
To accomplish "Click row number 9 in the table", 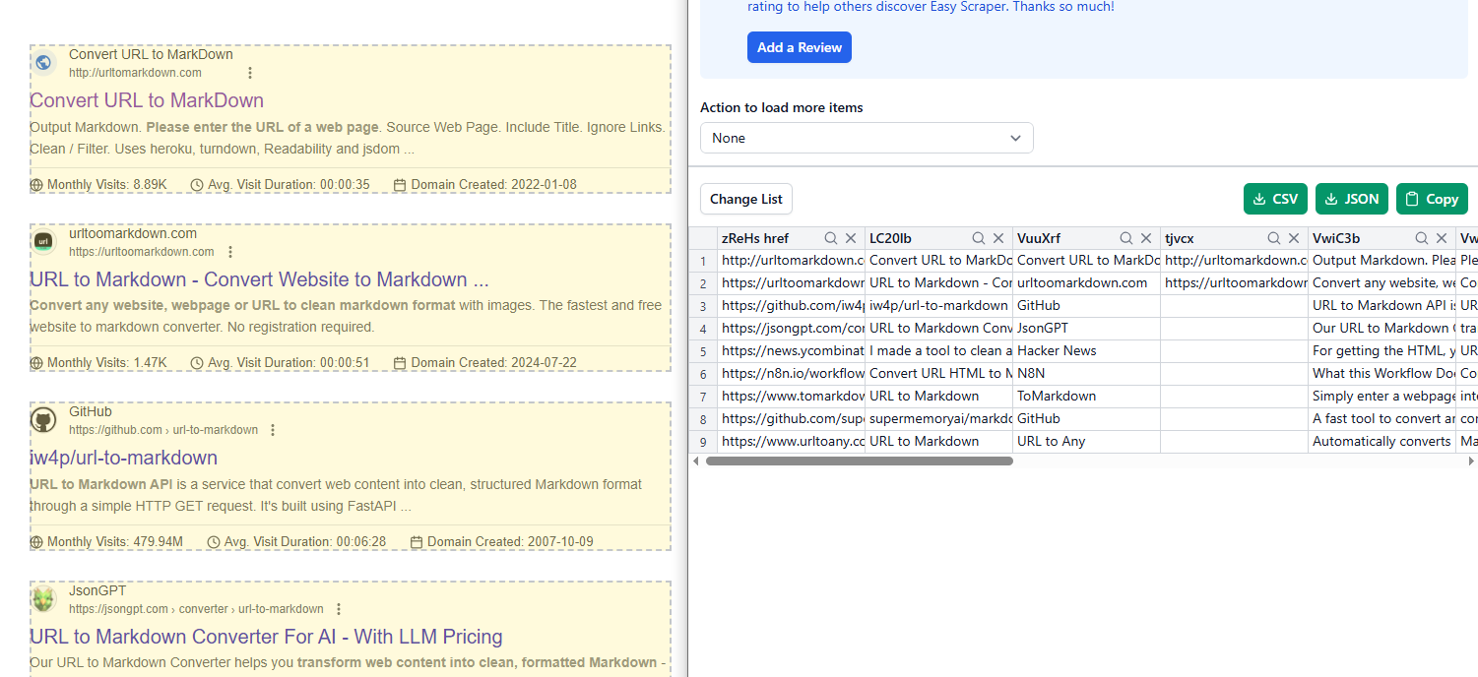I will (703, 441).
